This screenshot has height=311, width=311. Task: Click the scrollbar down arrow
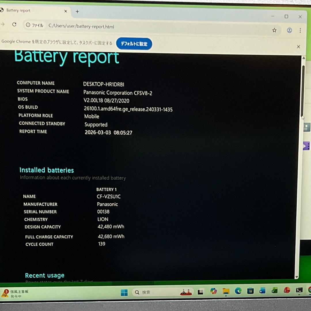[x=297, y=277]
